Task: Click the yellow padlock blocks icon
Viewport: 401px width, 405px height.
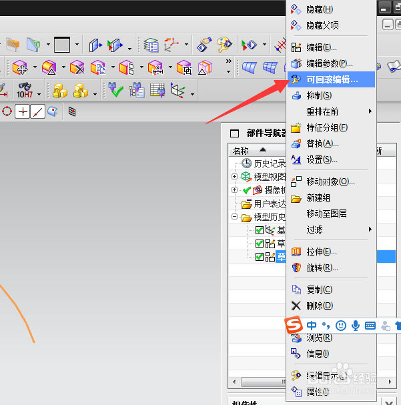Action: click(x=59, y=90)
